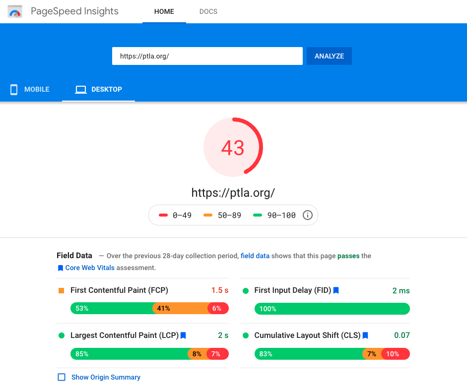
Task: Click the Cumulative Layout Shift (CLS) label
Action: 307,335
